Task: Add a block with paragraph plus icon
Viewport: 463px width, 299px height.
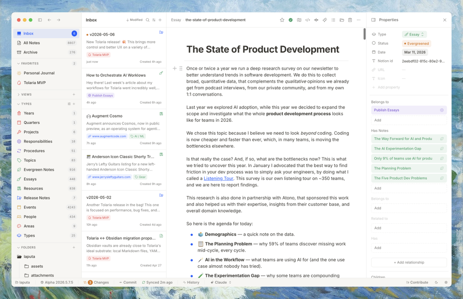Action: point(175,68)
